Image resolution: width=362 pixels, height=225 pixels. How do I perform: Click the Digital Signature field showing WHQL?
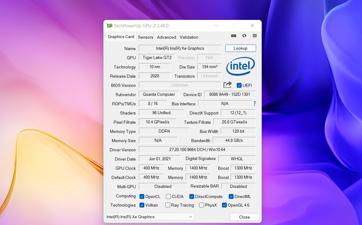[237, 159]
